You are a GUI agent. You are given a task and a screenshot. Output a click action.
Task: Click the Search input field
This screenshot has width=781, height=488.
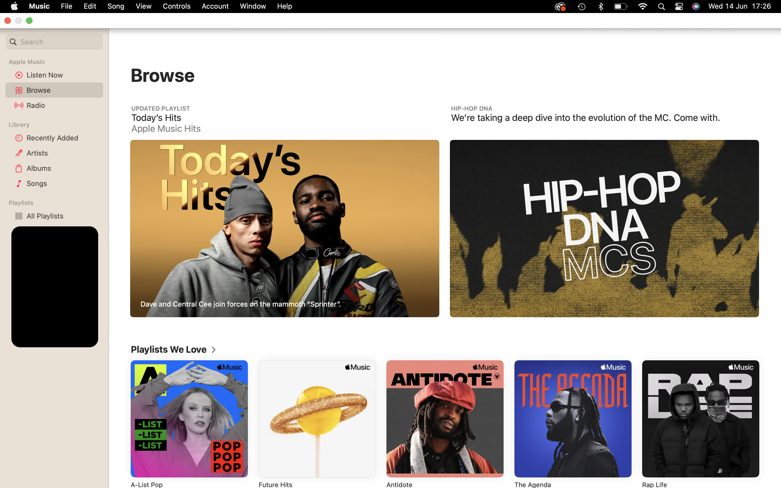coord(54,42)
